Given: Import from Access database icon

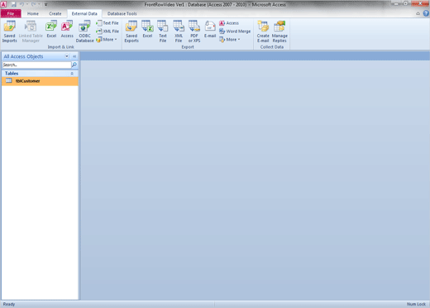Looking at the screenshot, I should (x=67, y=29).
